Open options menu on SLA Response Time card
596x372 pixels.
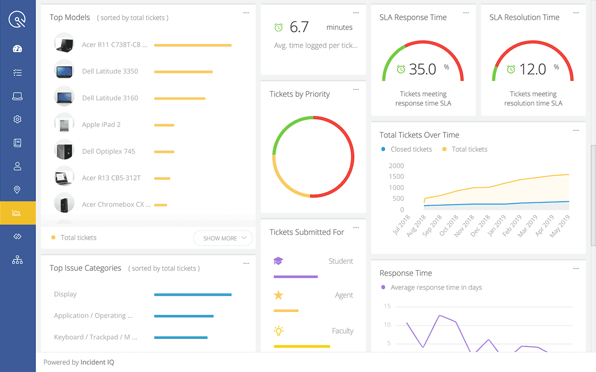[x=466, y=13]
